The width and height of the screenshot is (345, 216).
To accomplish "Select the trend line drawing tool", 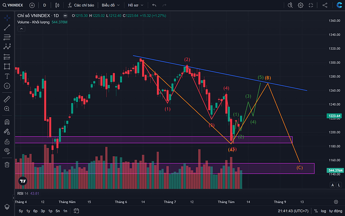I will (7, 28).
